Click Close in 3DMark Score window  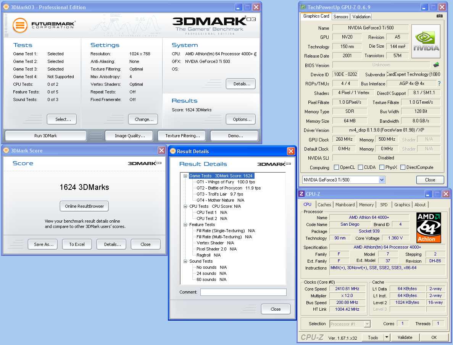pos(146,244)
